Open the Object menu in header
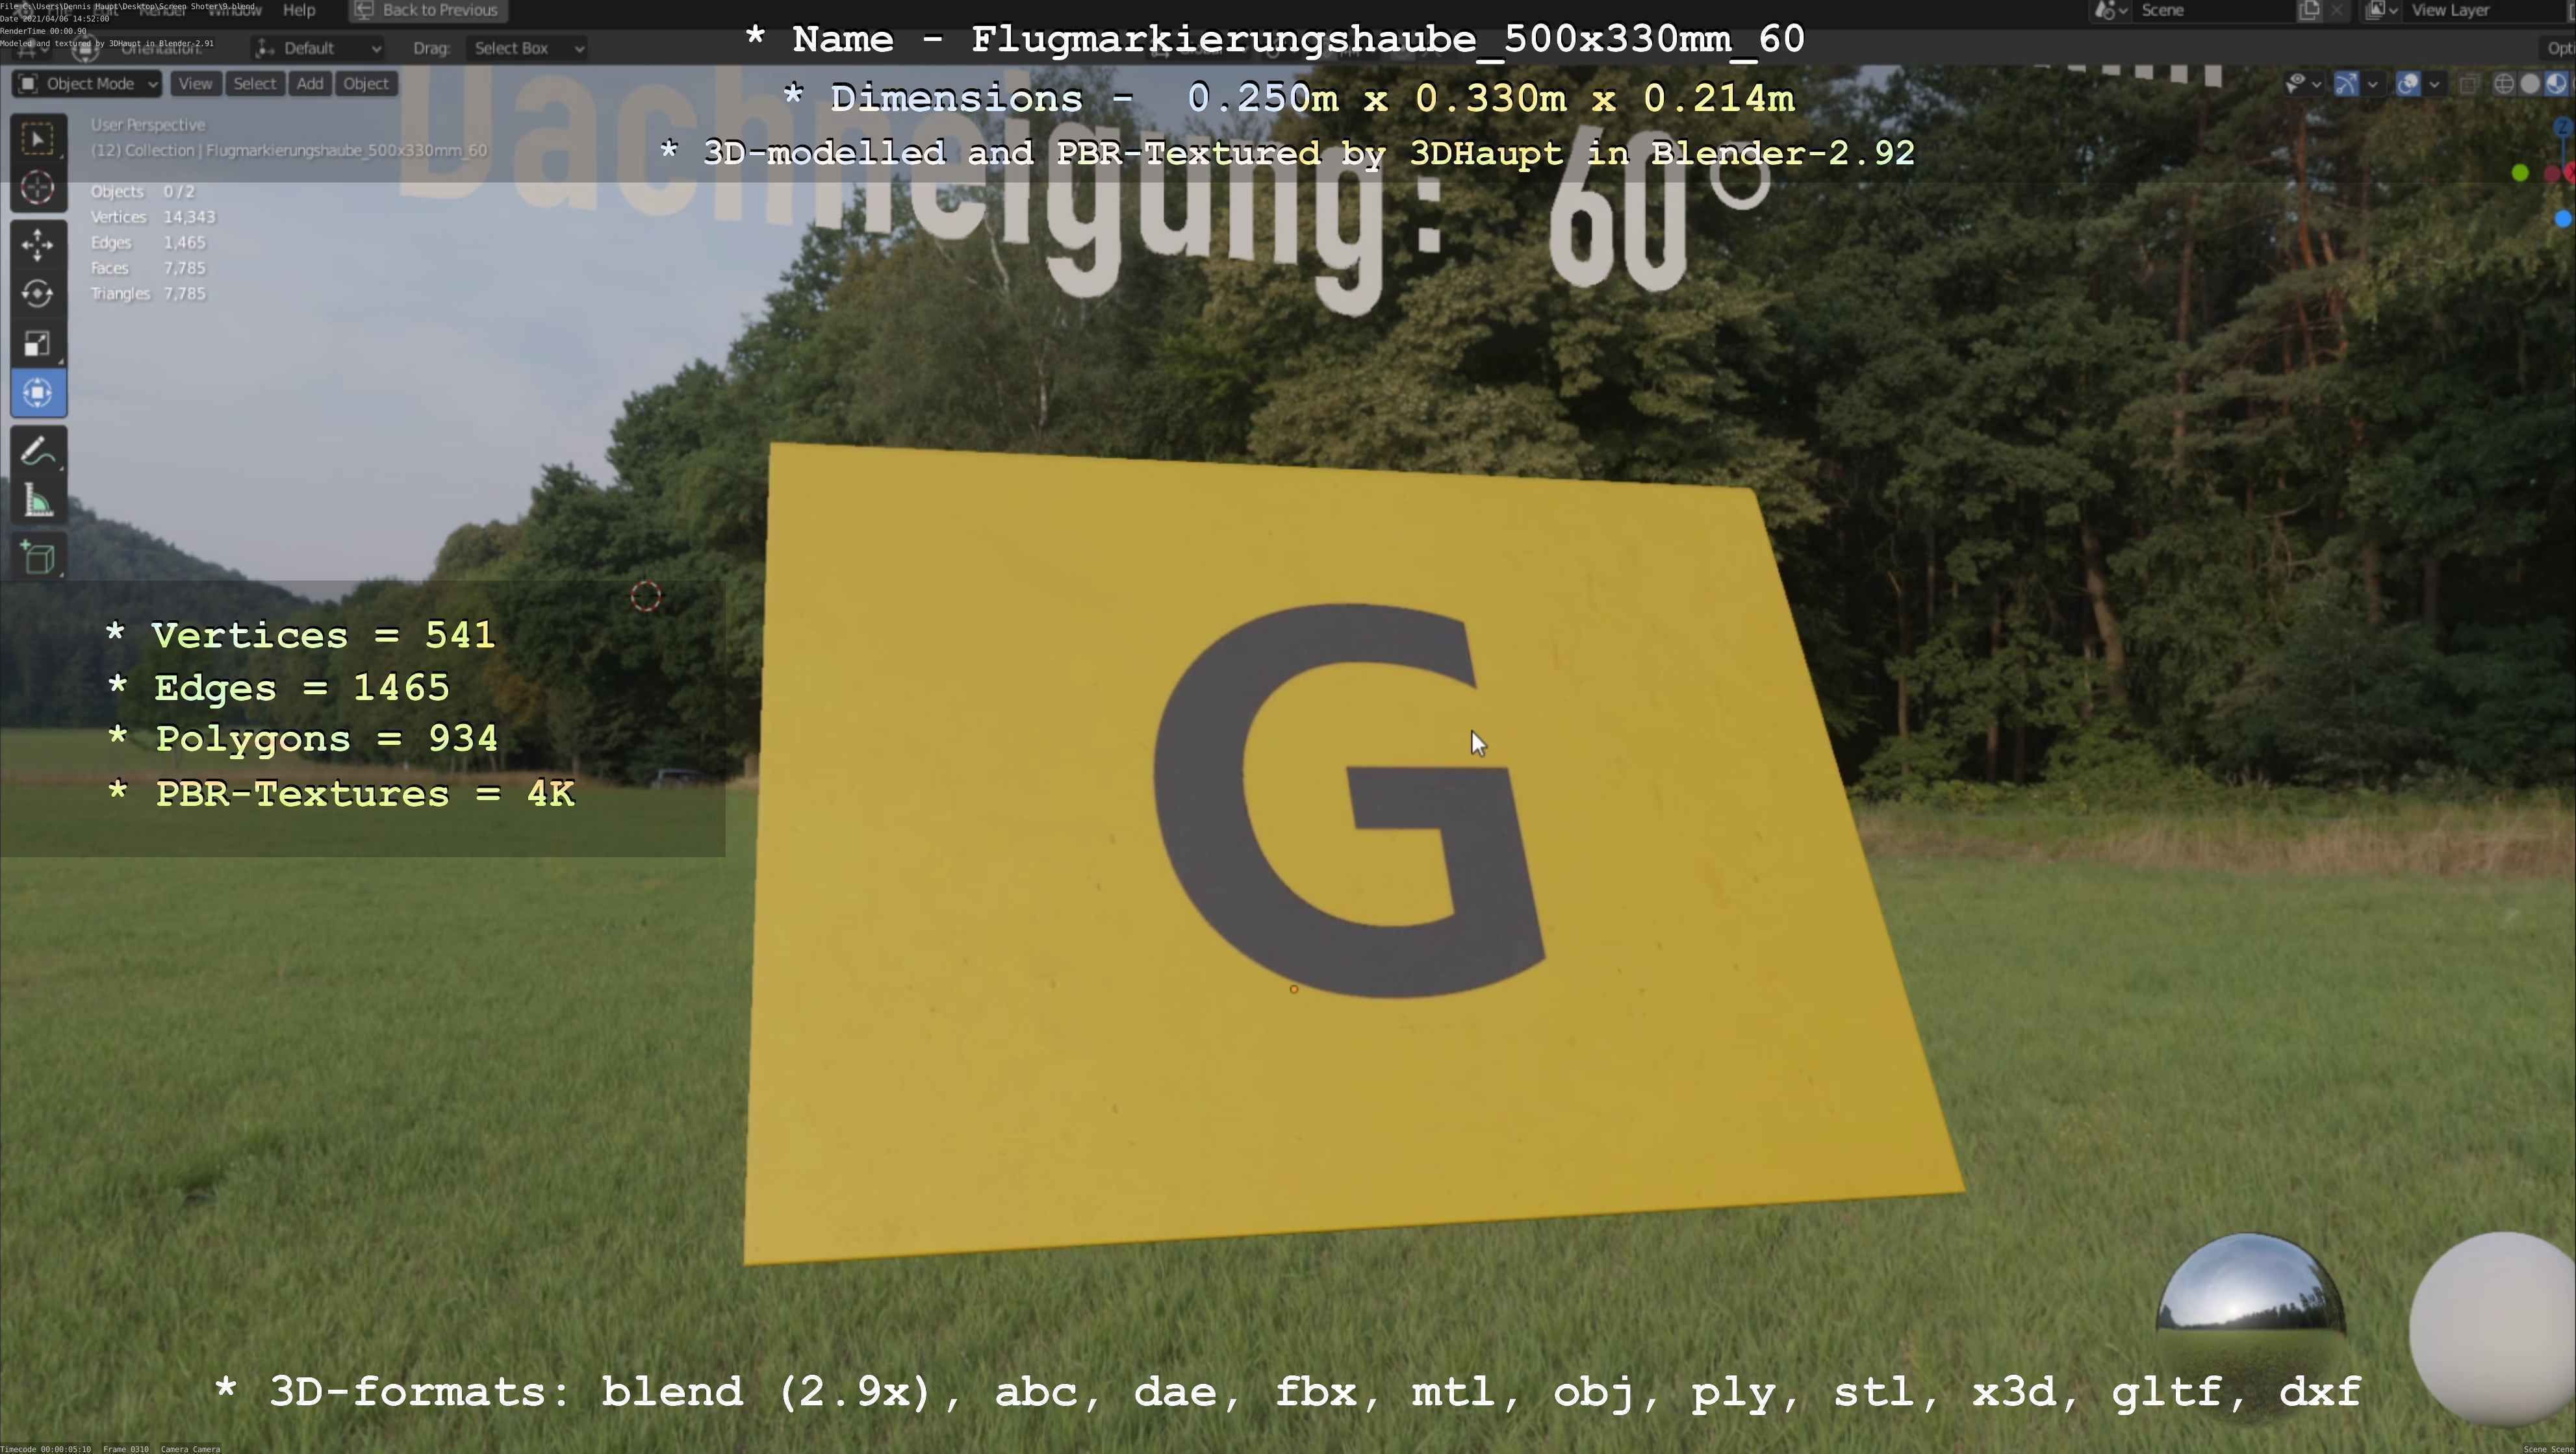 (365, 84)
